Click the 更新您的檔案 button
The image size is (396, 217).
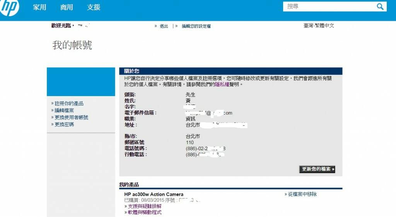[x=317, y=169]
